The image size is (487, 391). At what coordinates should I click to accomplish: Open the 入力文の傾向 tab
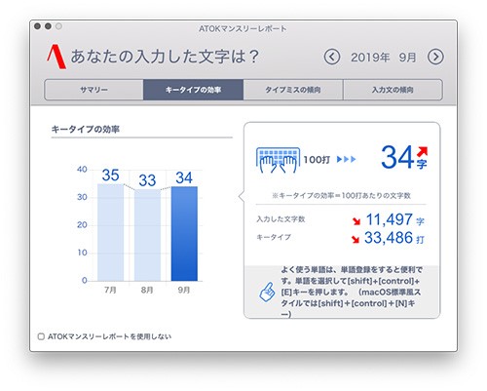(393, 90)
